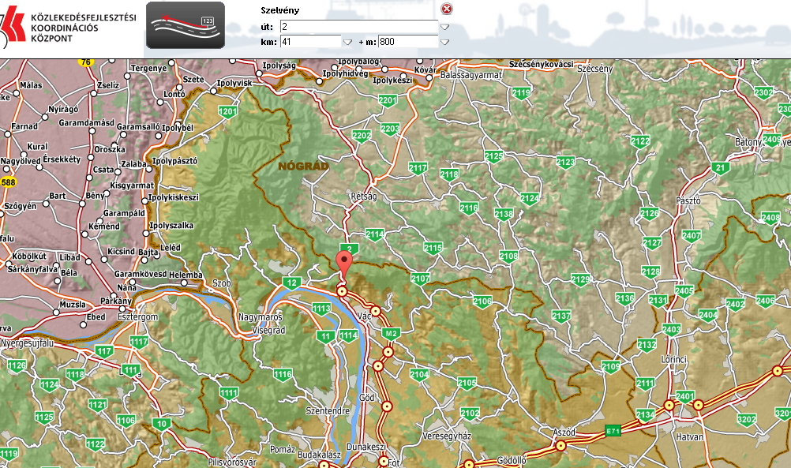Image resolution: width=791 pixels, height=468 pixels.
Task: Click the green road 12 shield
Action: pos(292,283)
